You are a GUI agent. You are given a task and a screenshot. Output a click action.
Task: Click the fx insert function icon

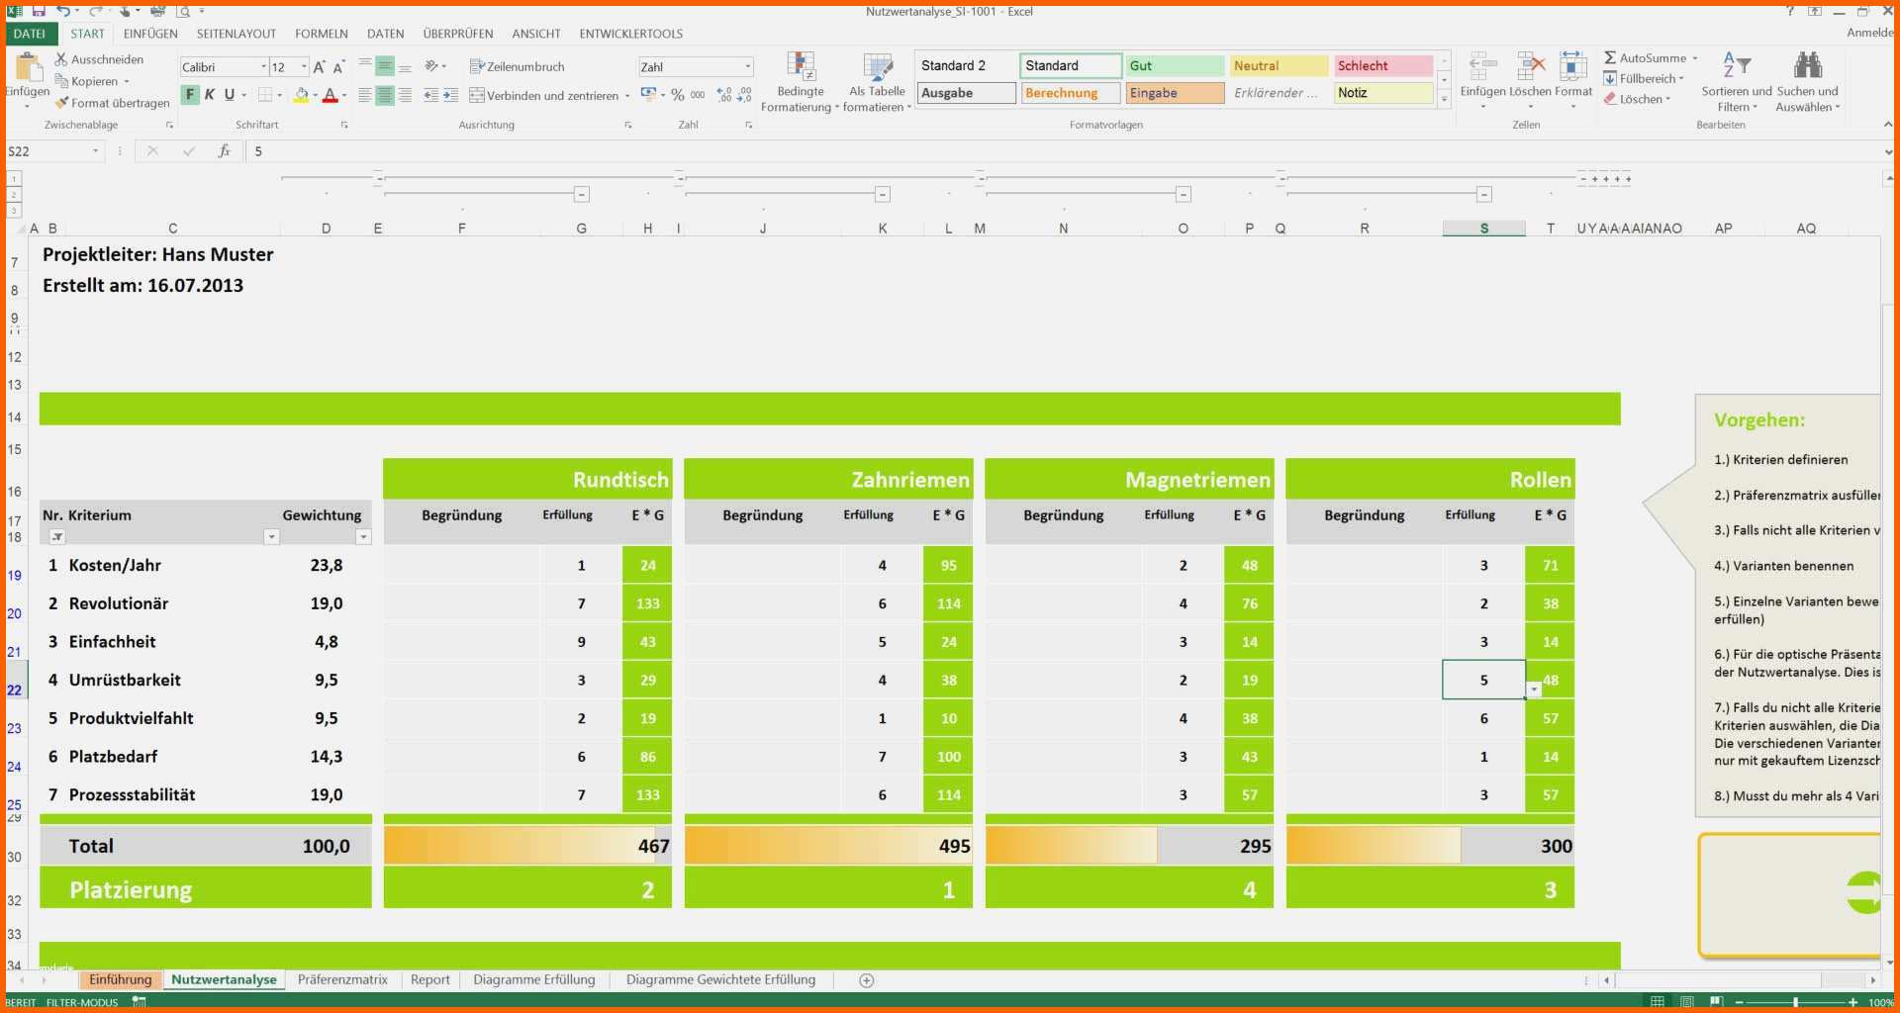(225, 151)
